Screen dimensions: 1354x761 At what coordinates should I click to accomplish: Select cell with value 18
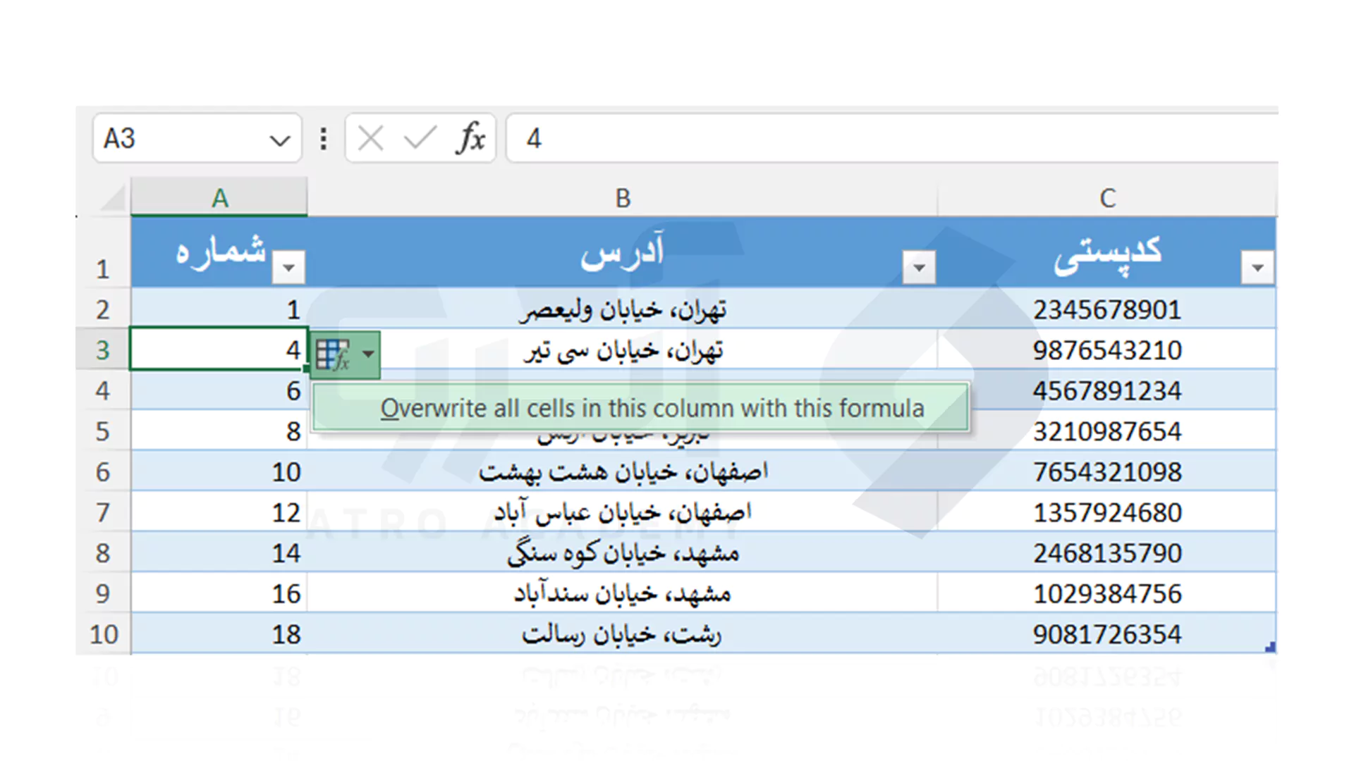click(x=219, y=634)
